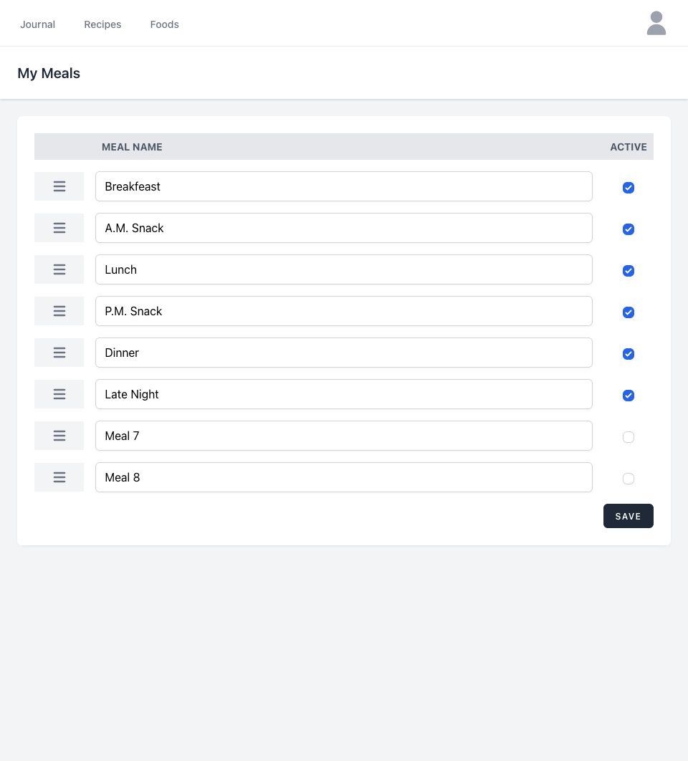Go to the Recipes tab
Image resolution: width=688 pixels, height=761 pixels.
[102, 24]
